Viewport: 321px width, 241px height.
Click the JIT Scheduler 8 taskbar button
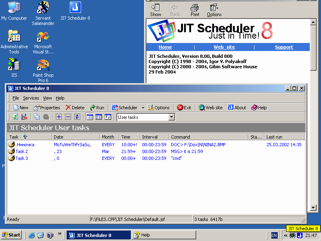tap(99, 235)
